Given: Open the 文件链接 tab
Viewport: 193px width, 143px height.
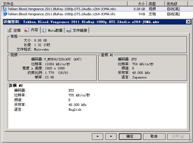Looking at the screenshot, I should pyautogui.click(x=77, y=30).
